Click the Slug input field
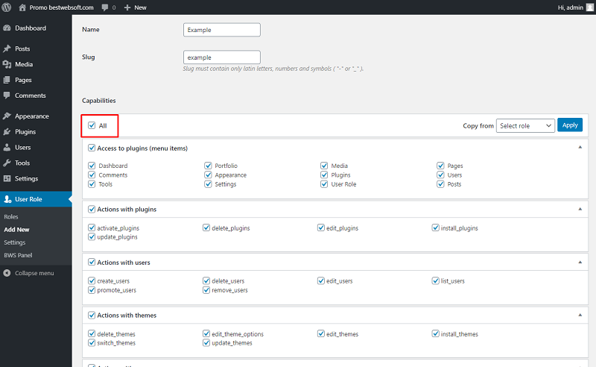Screen dimensions: 596x367 (x=221, y=57)
